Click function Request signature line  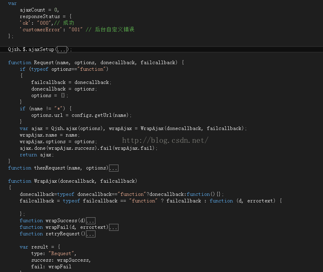(96, 63)
